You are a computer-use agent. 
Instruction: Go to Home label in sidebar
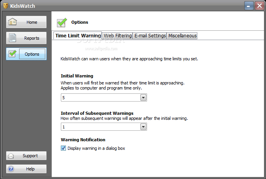tap(32, 22)
